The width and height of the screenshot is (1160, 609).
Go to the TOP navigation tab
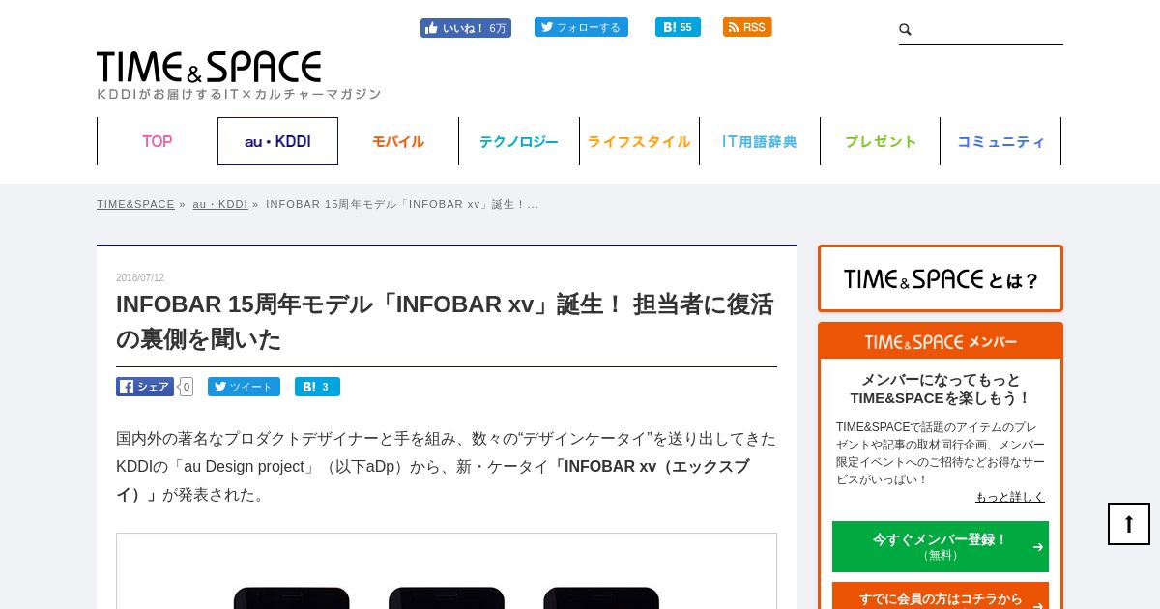[x=158, y=141]
